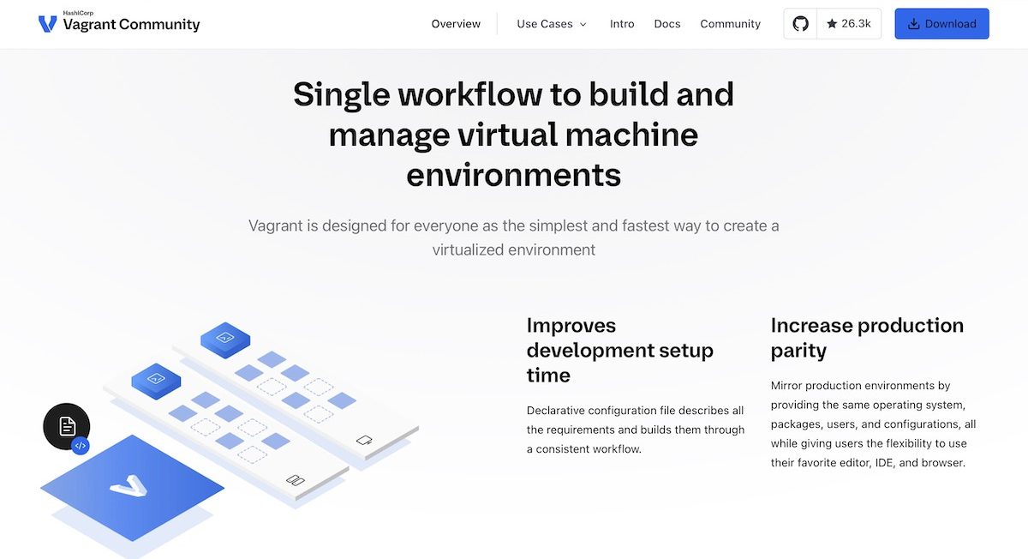The height and width of the screenshot is (559, 1028).
Task: Expand the Use Cases dropdown
Action: click(552, 24)
